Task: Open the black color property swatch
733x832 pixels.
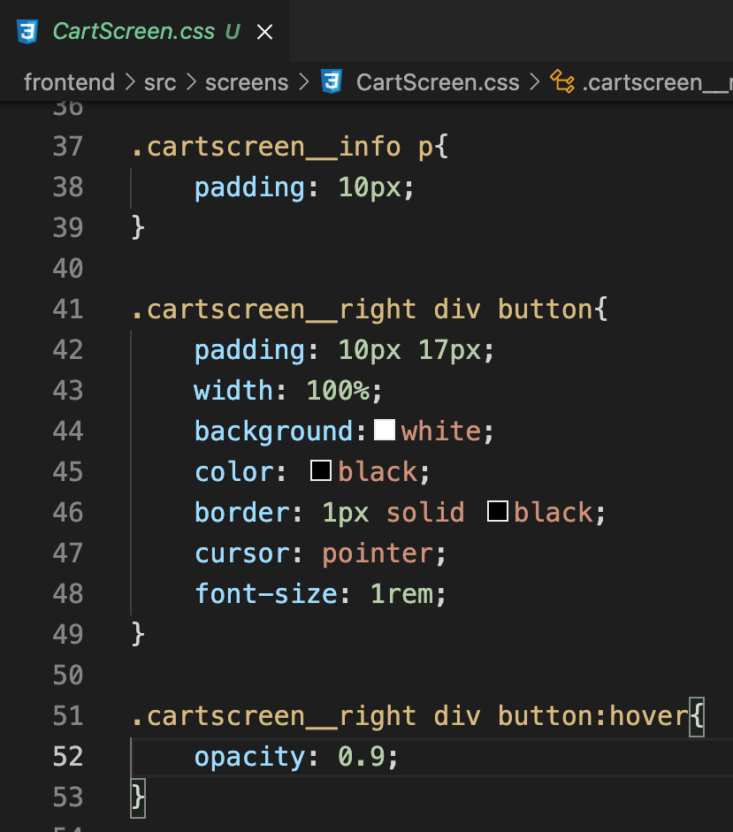Action: tap(321, 470)
